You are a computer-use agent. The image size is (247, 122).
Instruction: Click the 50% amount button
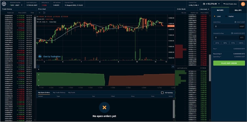coord(225,43)
